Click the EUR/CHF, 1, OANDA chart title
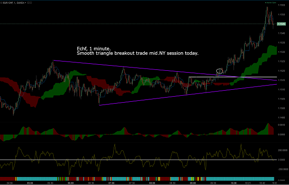 13,3
